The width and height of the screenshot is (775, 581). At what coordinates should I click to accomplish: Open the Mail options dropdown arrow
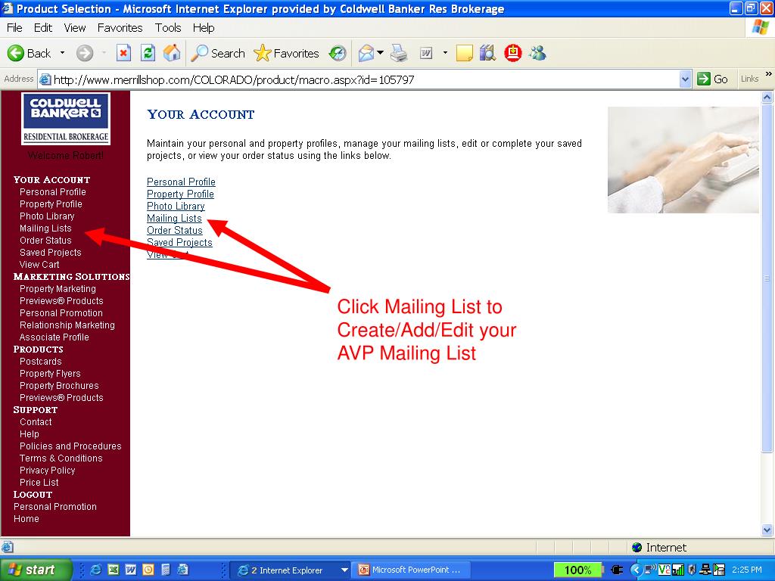click(380, 53)
